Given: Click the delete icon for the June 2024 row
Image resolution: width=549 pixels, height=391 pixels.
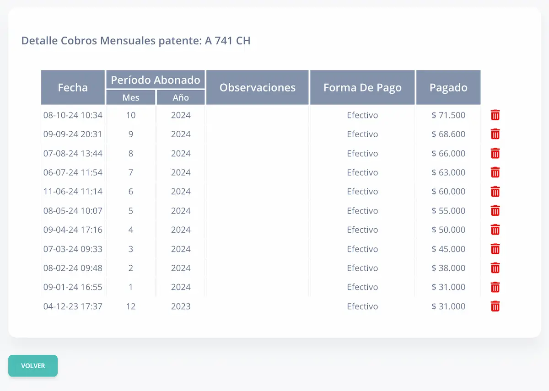Looking at the screenshot, I should coord(495,192).
